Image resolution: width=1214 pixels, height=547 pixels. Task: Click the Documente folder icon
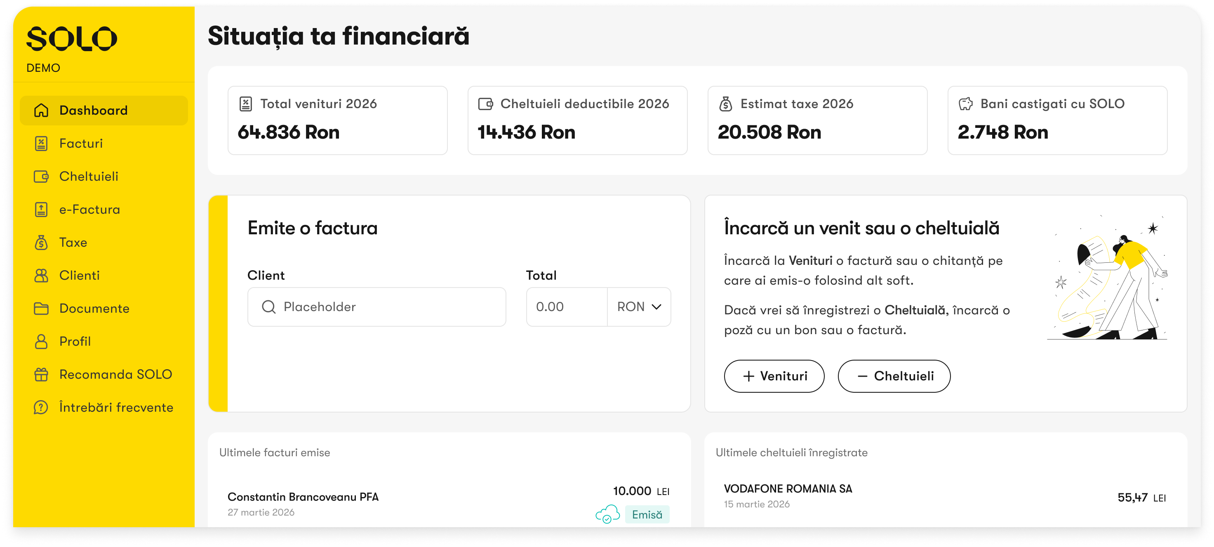point(42,309)
